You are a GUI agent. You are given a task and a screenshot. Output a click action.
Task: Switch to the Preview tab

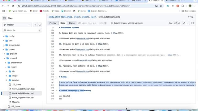click(53, 23)
